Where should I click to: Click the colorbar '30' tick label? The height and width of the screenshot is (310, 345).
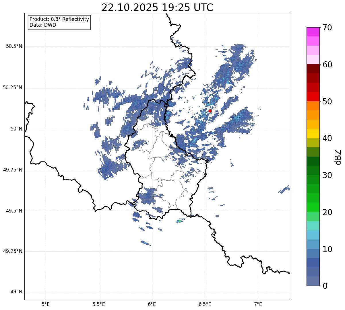click(x=327, y=175)
